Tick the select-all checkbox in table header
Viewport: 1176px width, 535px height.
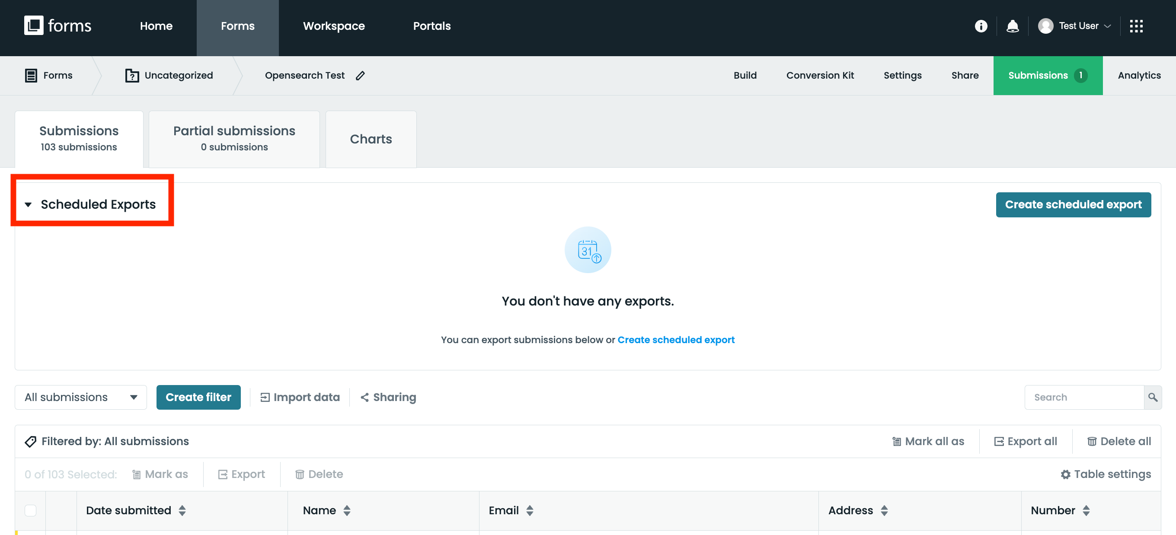[31, 510]
